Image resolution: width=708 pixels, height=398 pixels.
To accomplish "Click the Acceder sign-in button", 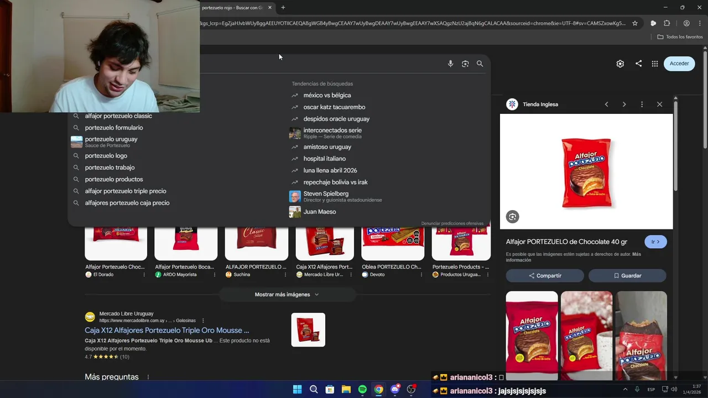I will 679,64.
